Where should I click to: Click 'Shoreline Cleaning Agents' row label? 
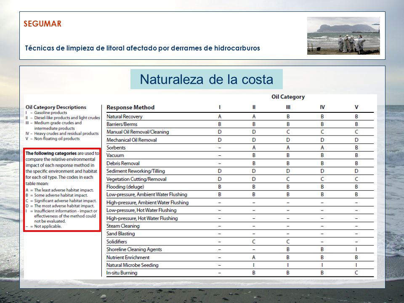point(134,250)
